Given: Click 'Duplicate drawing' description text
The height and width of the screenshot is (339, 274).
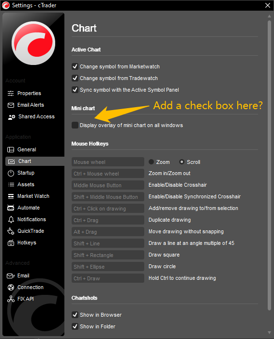Looking at the screenshot, I should pyautogui.click(x=169, y=220).
